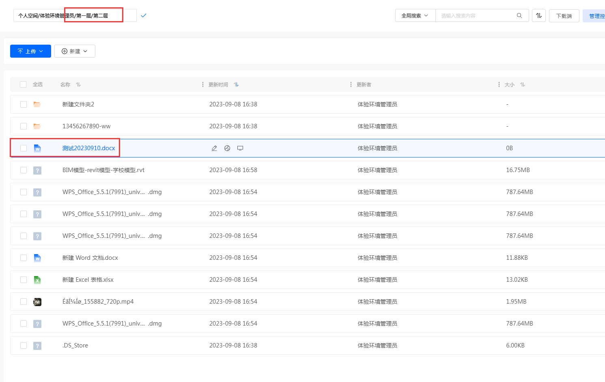Click file name BIM模型-revit模型-学校模型.rvt
The image size is (605, 382).
[x=103, y=170]
